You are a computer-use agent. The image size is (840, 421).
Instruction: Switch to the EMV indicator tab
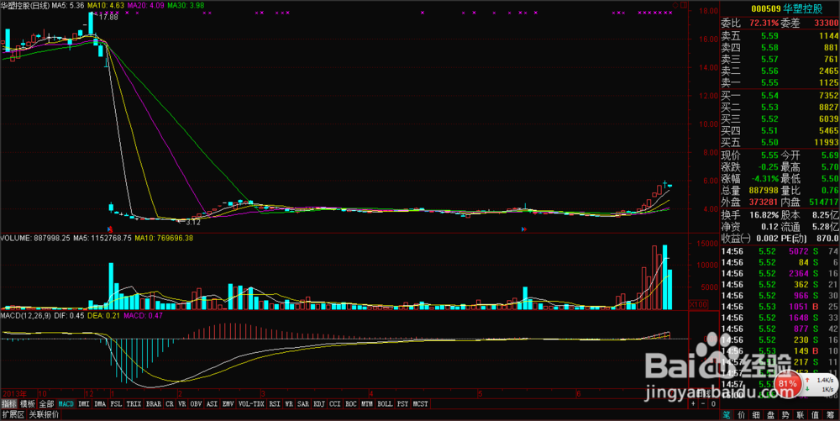[228, 404]
